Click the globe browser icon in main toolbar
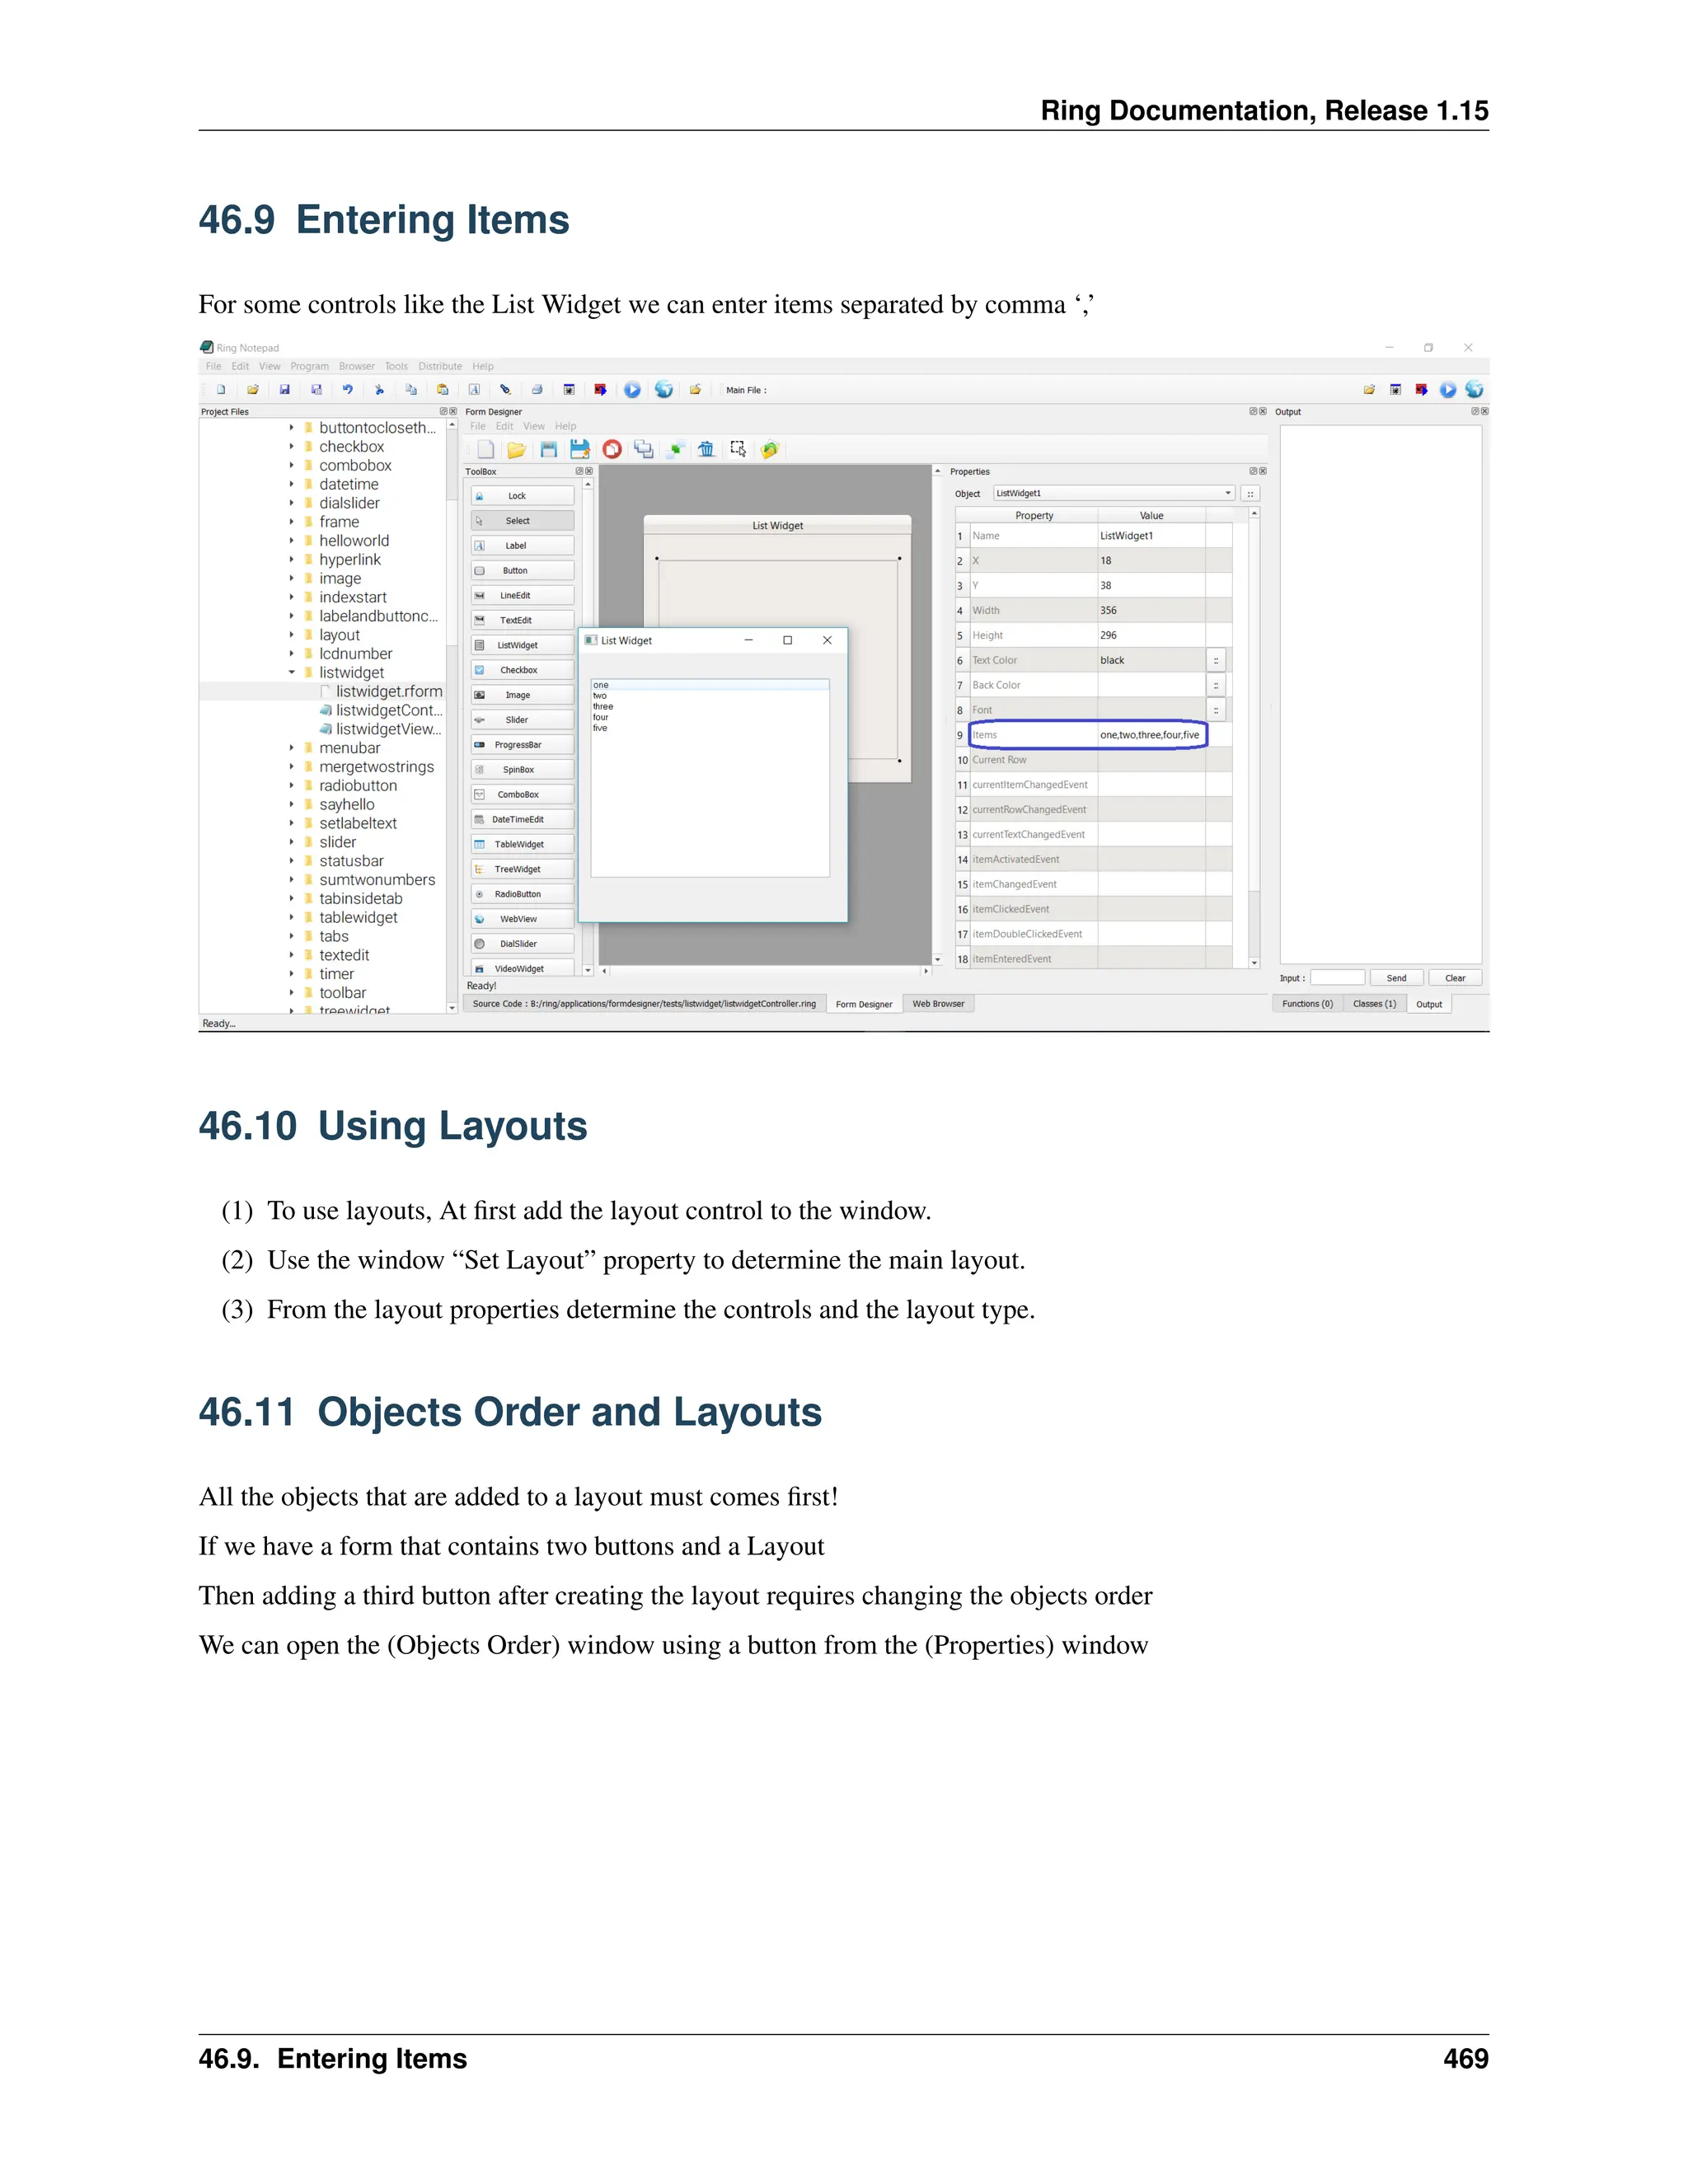1688x2184 pixels. (x=664, y=390)
